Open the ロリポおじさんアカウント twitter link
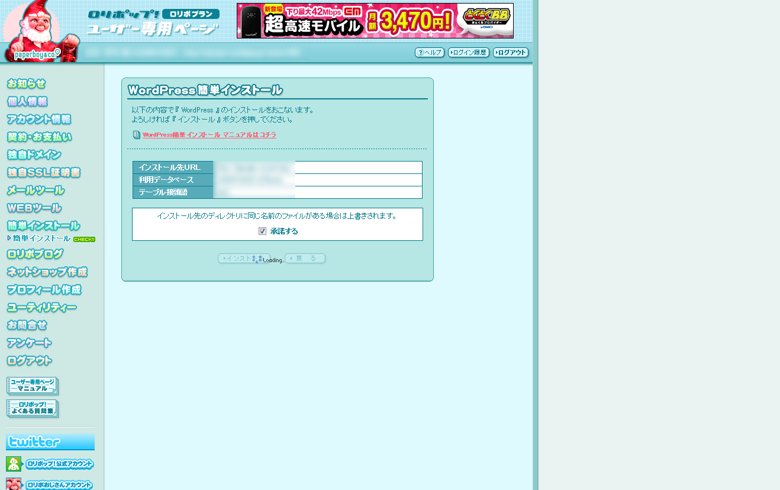The height and width of the screenshot is (490, 780). (x=59, y=485)
